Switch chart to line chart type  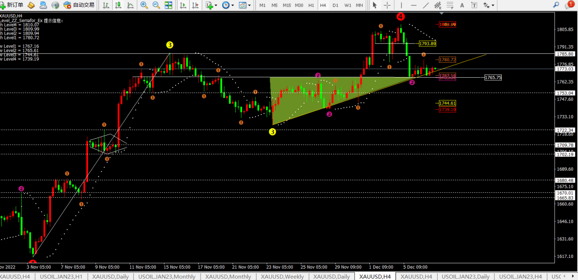[x=130, y=5]
